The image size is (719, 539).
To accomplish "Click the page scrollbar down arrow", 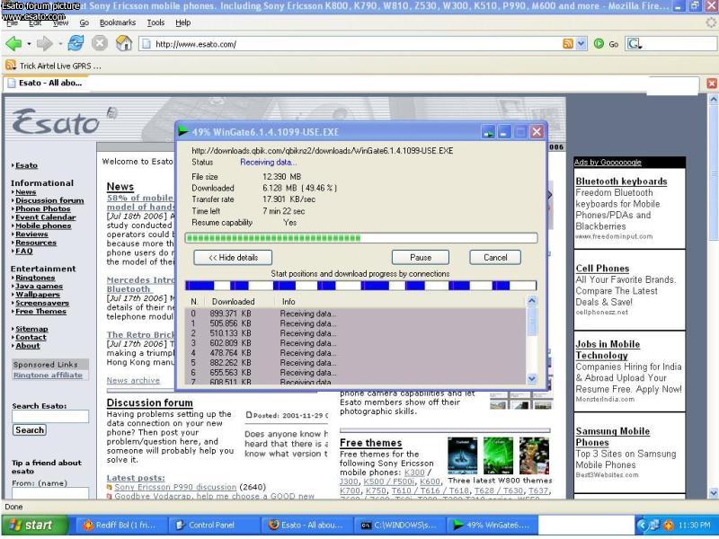I will click(x=713, y=493).
